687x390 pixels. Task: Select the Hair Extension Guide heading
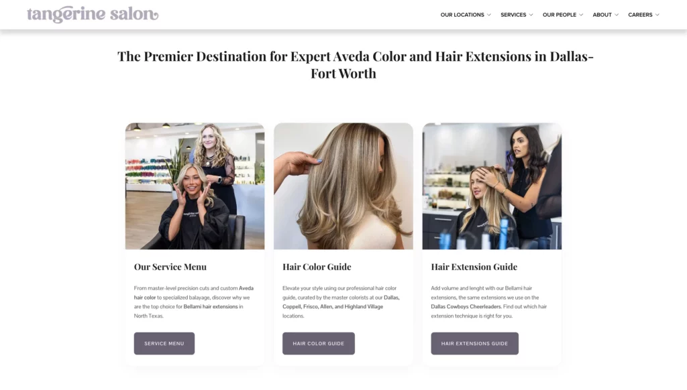tap(474, 267)
